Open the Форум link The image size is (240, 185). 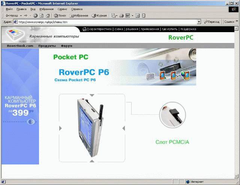67,46
